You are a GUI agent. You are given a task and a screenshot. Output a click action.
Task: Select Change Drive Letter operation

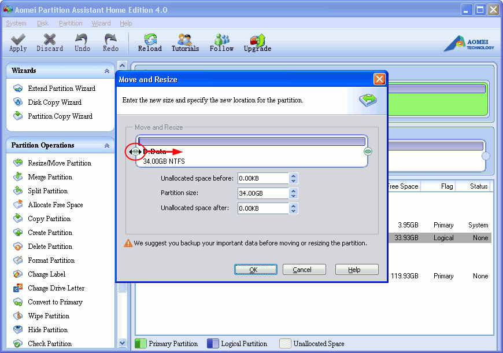click(49, 288)
